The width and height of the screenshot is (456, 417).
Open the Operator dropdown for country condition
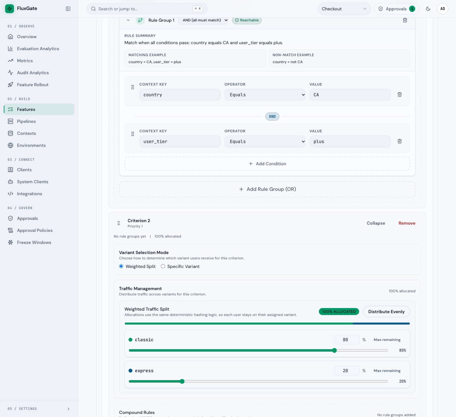pos(265,95)
